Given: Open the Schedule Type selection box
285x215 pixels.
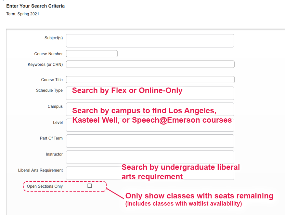Looking at the screenshot, I should coord(150,93).
